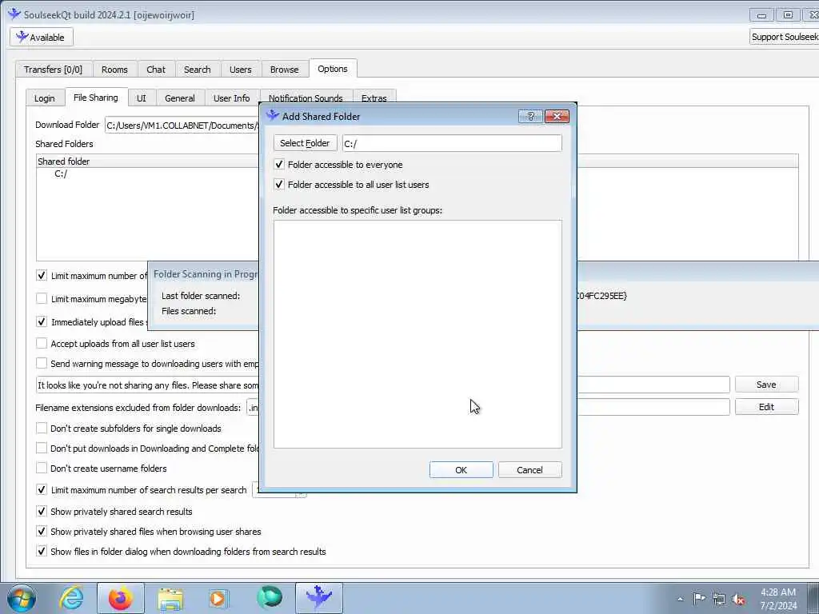Click Support Soulseek button

point(784,37)
